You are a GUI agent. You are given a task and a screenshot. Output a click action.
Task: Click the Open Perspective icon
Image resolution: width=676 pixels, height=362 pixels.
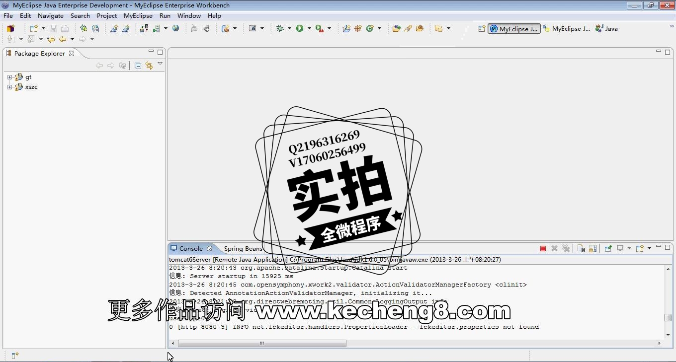tap(482, 29)
